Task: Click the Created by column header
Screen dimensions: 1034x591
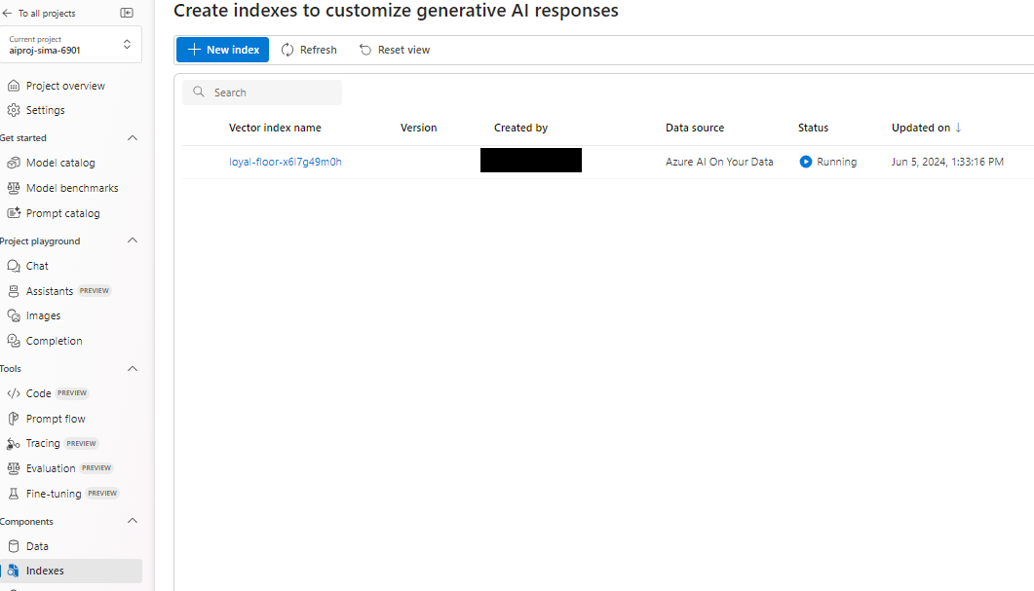Action: [520, 128]
